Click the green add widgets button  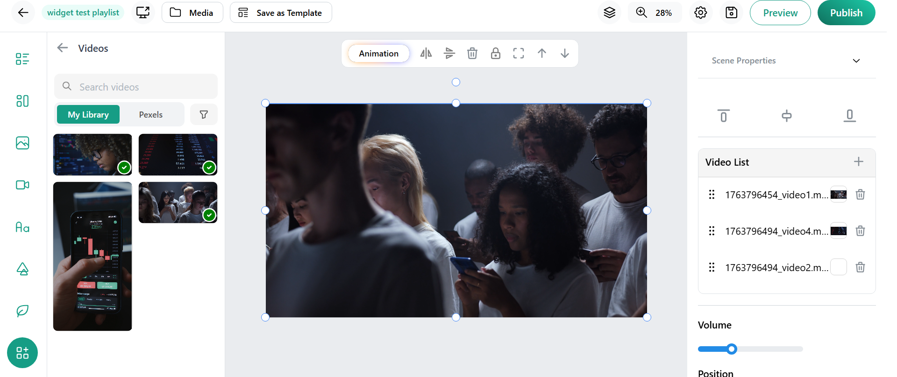click(22, 353)
